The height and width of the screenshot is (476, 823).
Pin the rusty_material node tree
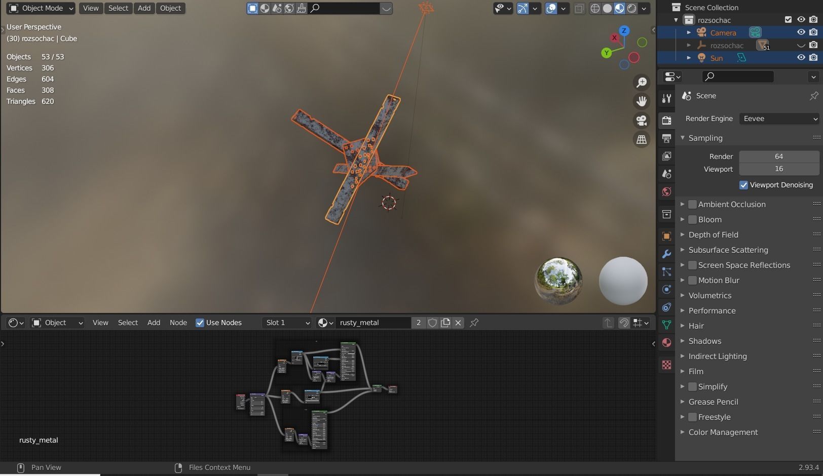pos(474,323)
